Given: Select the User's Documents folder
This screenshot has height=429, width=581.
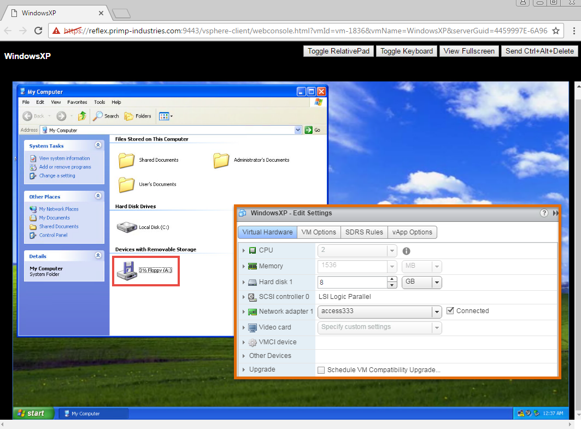Looking at the screenshot, I should tap(148, 184).
